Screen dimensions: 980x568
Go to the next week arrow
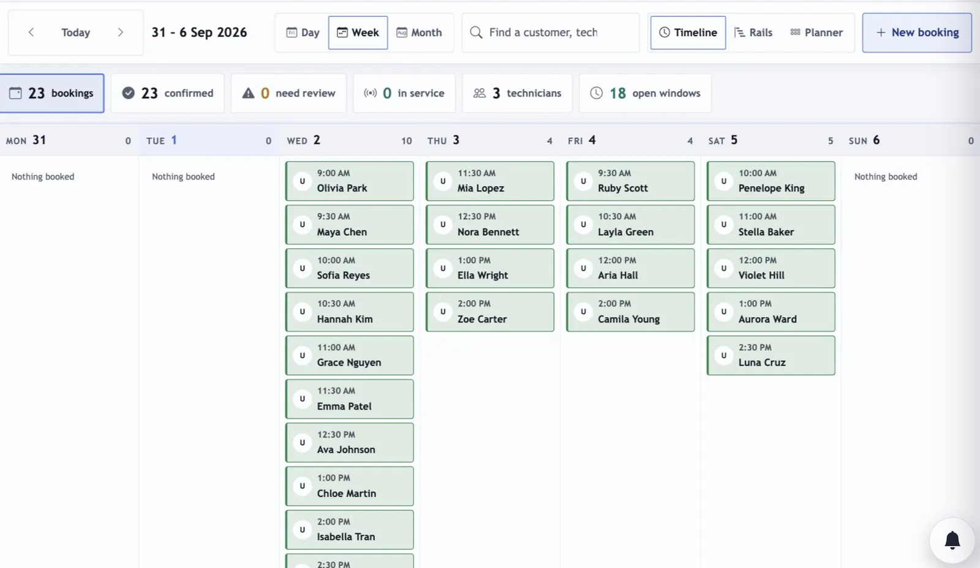point(120,32)
